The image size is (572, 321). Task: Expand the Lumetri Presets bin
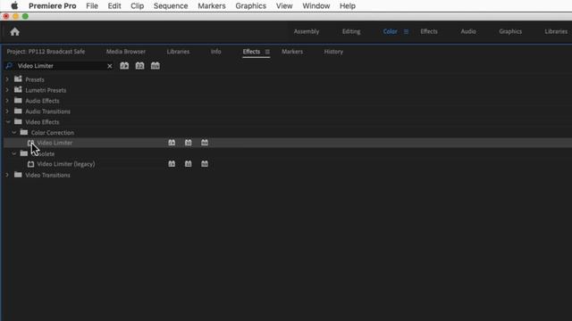pyautogui.click(x=7, y=90)
